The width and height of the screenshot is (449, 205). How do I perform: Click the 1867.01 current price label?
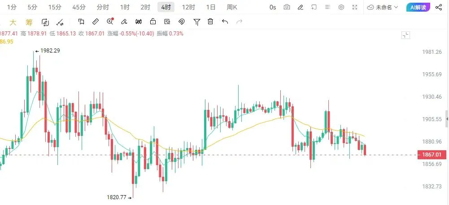click(x=432, y=155)
